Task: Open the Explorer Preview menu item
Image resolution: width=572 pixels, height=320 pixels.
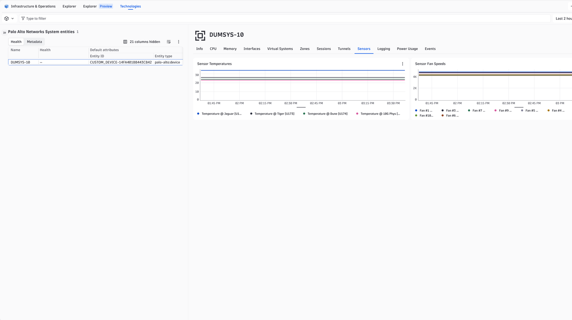Action: [98, 6]
